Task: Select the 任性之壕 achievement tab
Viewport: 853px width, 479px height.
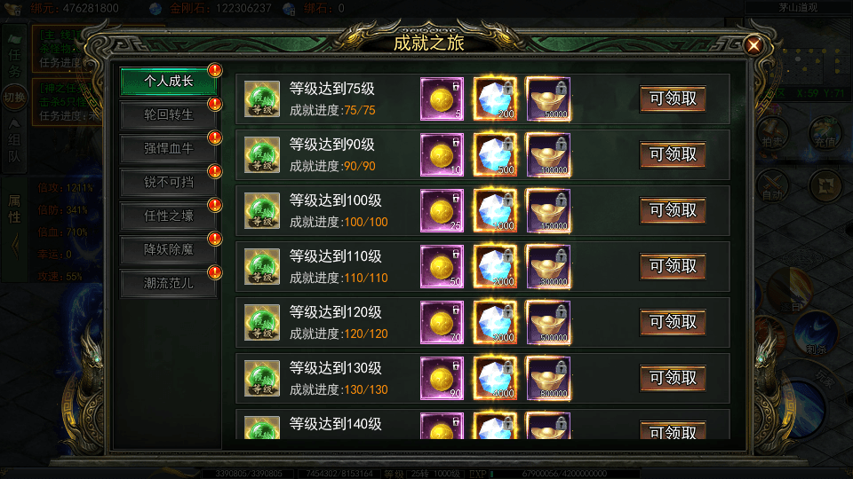Action: tap(168, 216)
